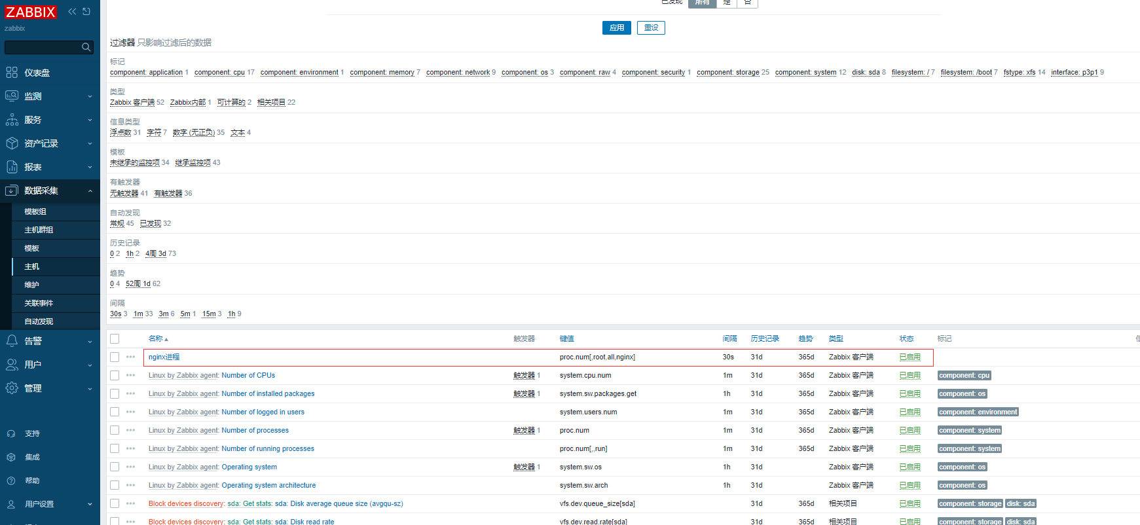The width and height of the screenshot is (1140, 525).
Task: Expand the 报表 menu chevron
Action: pyautogui.click(x=90, y=167)
